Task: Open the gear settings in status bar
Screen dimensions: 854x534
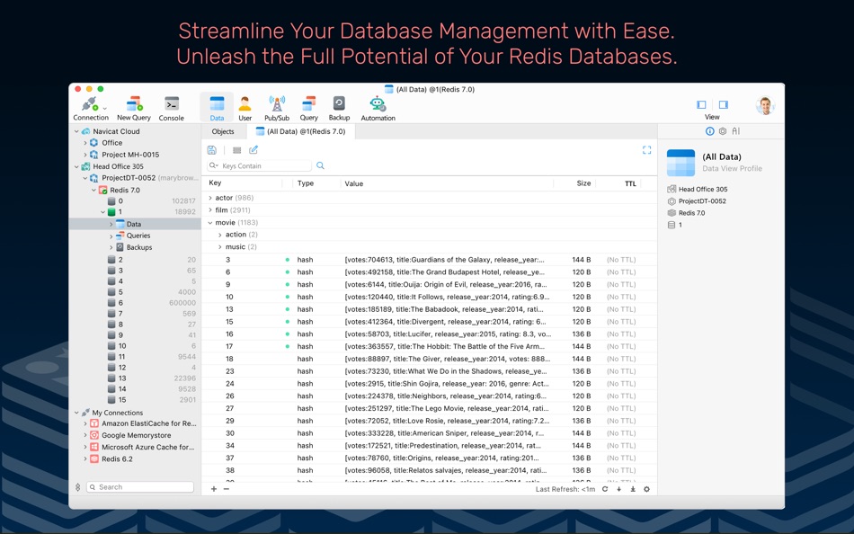Action: pos(646,489)
